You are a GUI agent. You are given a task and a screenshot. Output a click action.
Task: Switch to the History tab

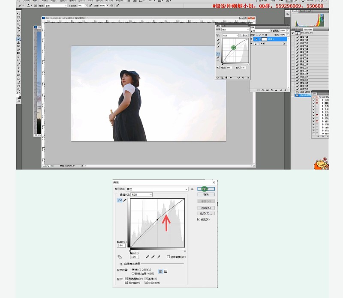pyautogui.click(x=307, y=30)
